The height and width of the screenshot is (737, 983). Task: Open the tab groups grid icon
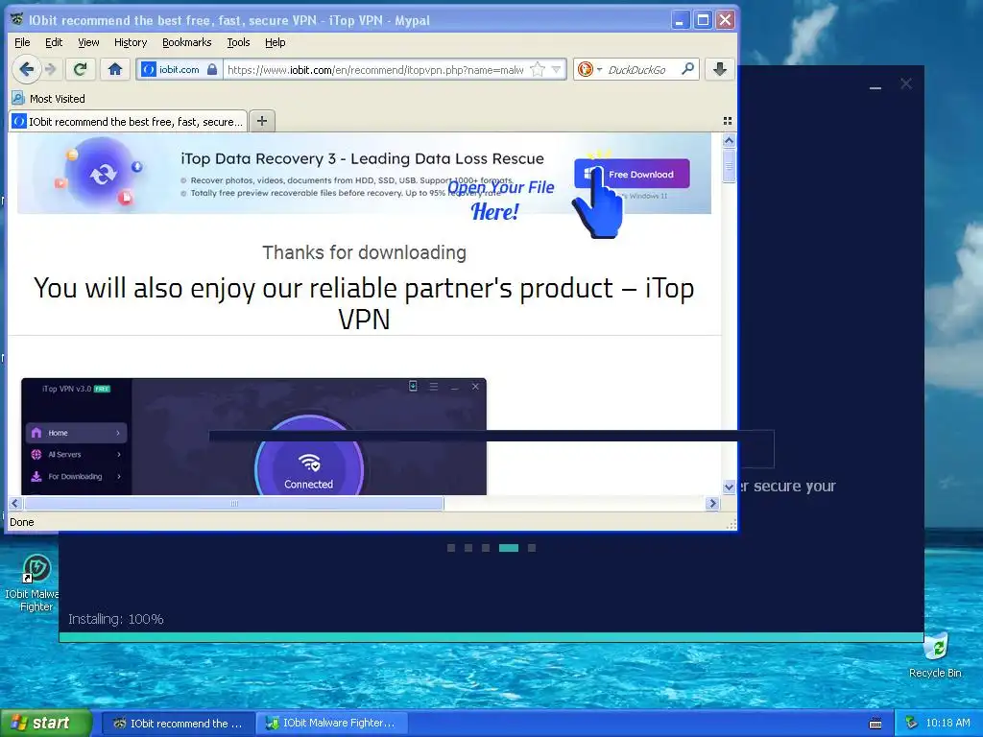(x=728, y=121)
